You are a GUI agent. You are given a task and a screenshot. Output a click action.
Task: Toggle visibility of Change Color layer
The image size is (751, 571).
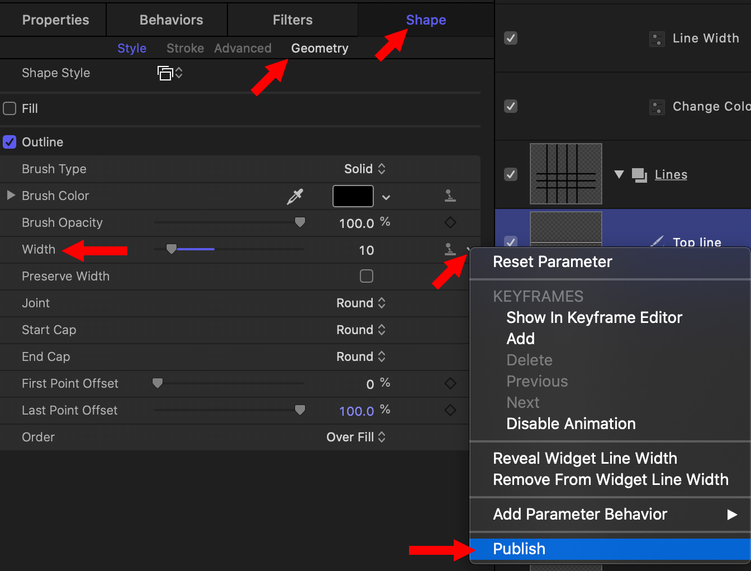(x=511, y=106)
